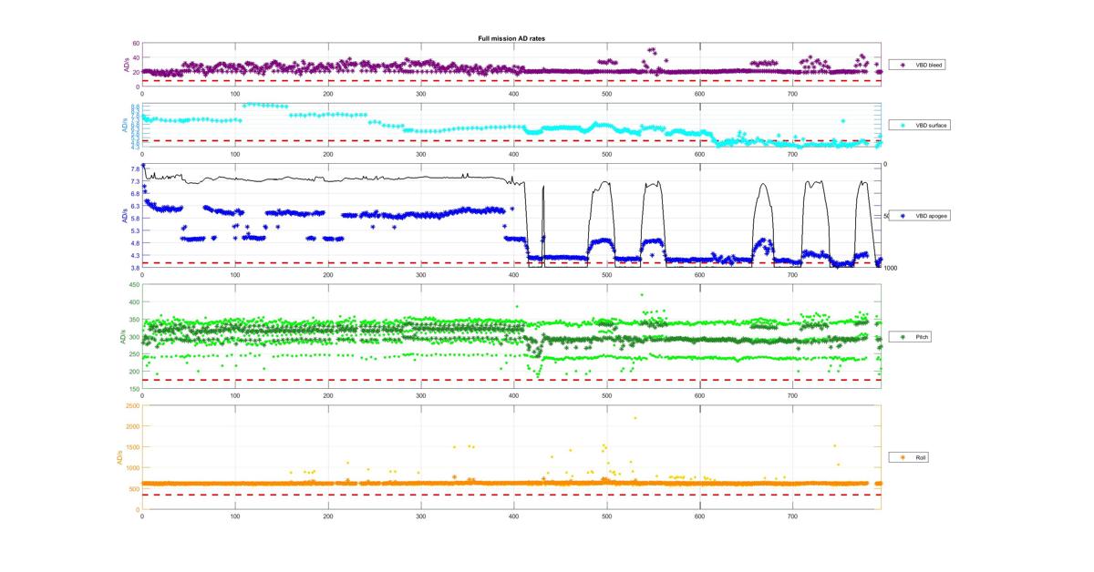Click the 350 tick on the Pitch y-axis

pos(134,320)
